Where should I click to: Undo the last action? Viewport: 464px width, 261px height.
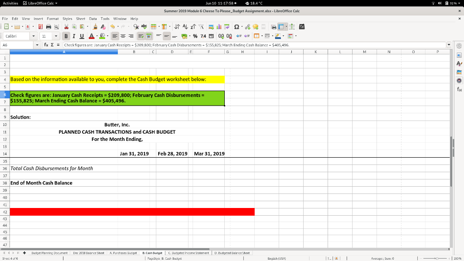click(x=112, y=27)
